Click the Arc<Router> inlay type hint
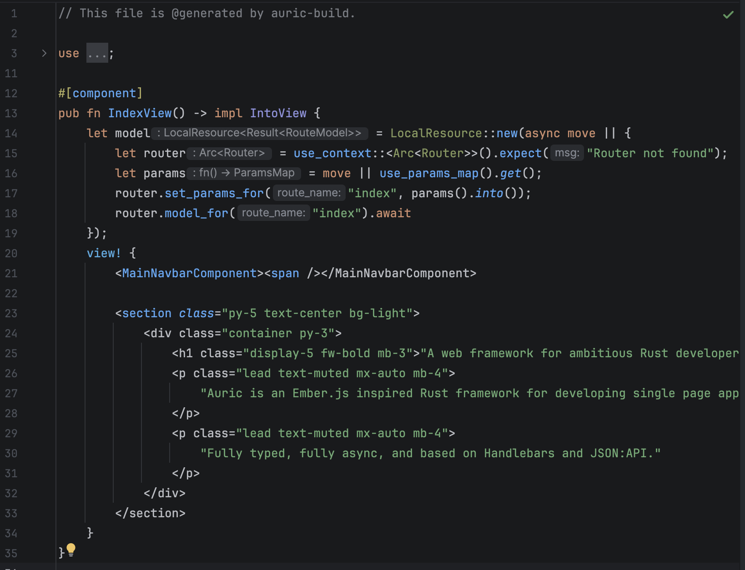Viewport: 745px width, 570px height. point(230,153)
